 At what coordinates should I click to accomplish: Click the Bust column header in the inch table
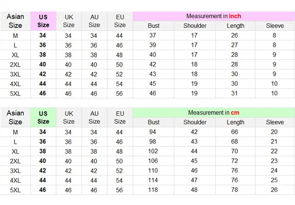pyautogui.click(x=153, y=26)
